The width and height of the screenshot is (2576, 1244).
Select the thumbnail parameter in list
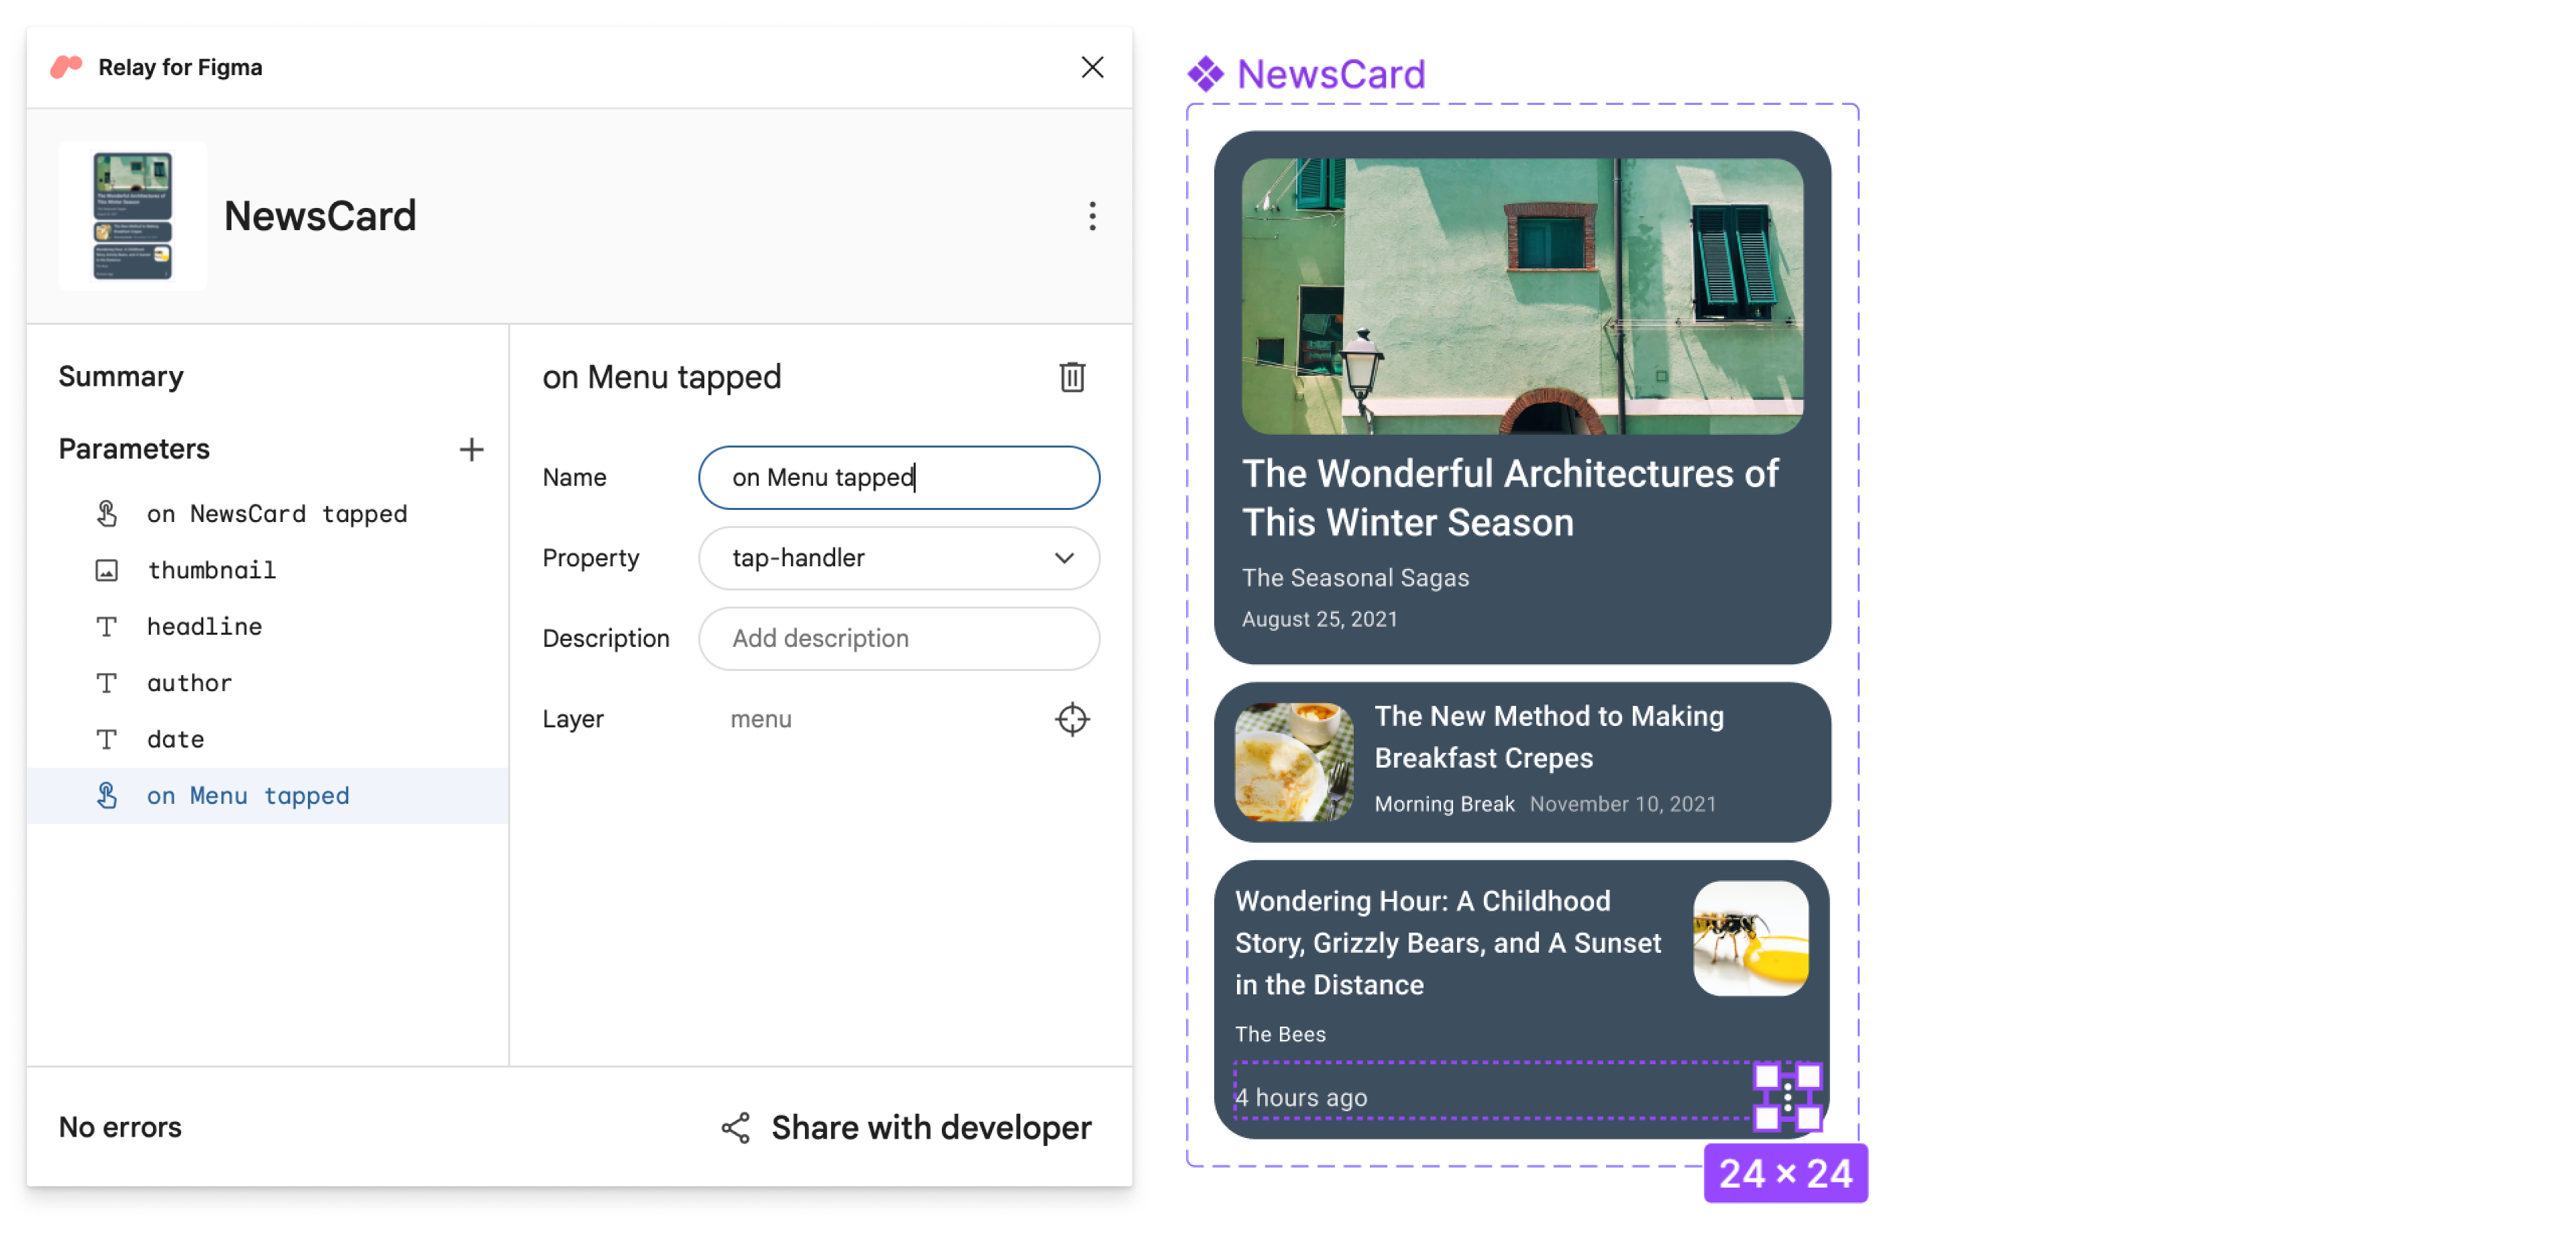tap(209, 570)
